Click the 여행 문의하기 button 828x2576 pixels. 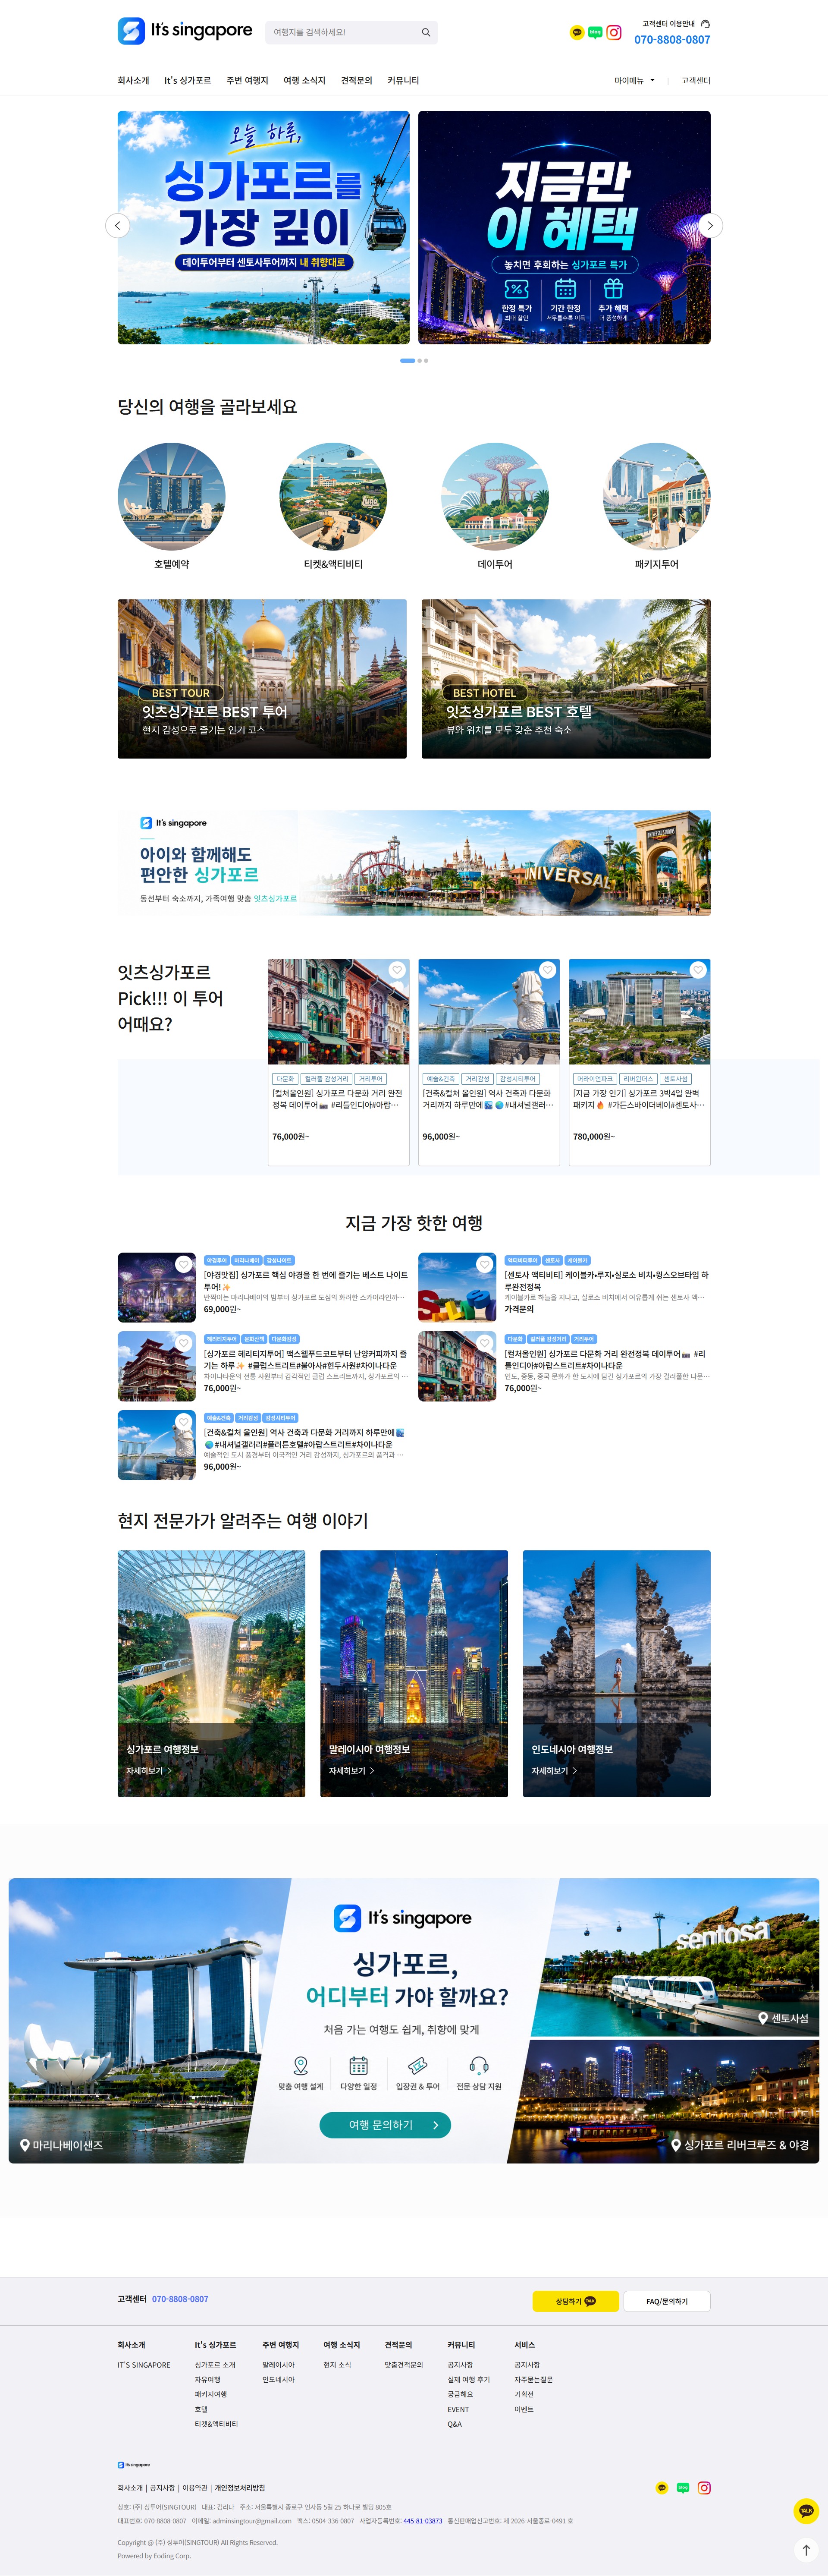pos(385,2125)
